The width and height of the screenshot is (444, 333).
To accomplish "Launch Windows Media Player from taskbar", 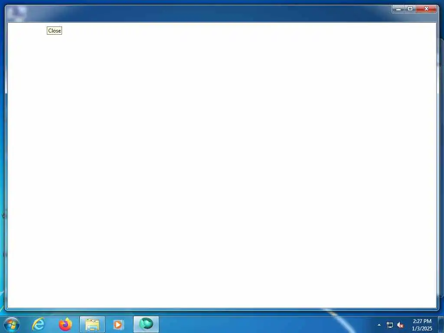I will [118, 324].
